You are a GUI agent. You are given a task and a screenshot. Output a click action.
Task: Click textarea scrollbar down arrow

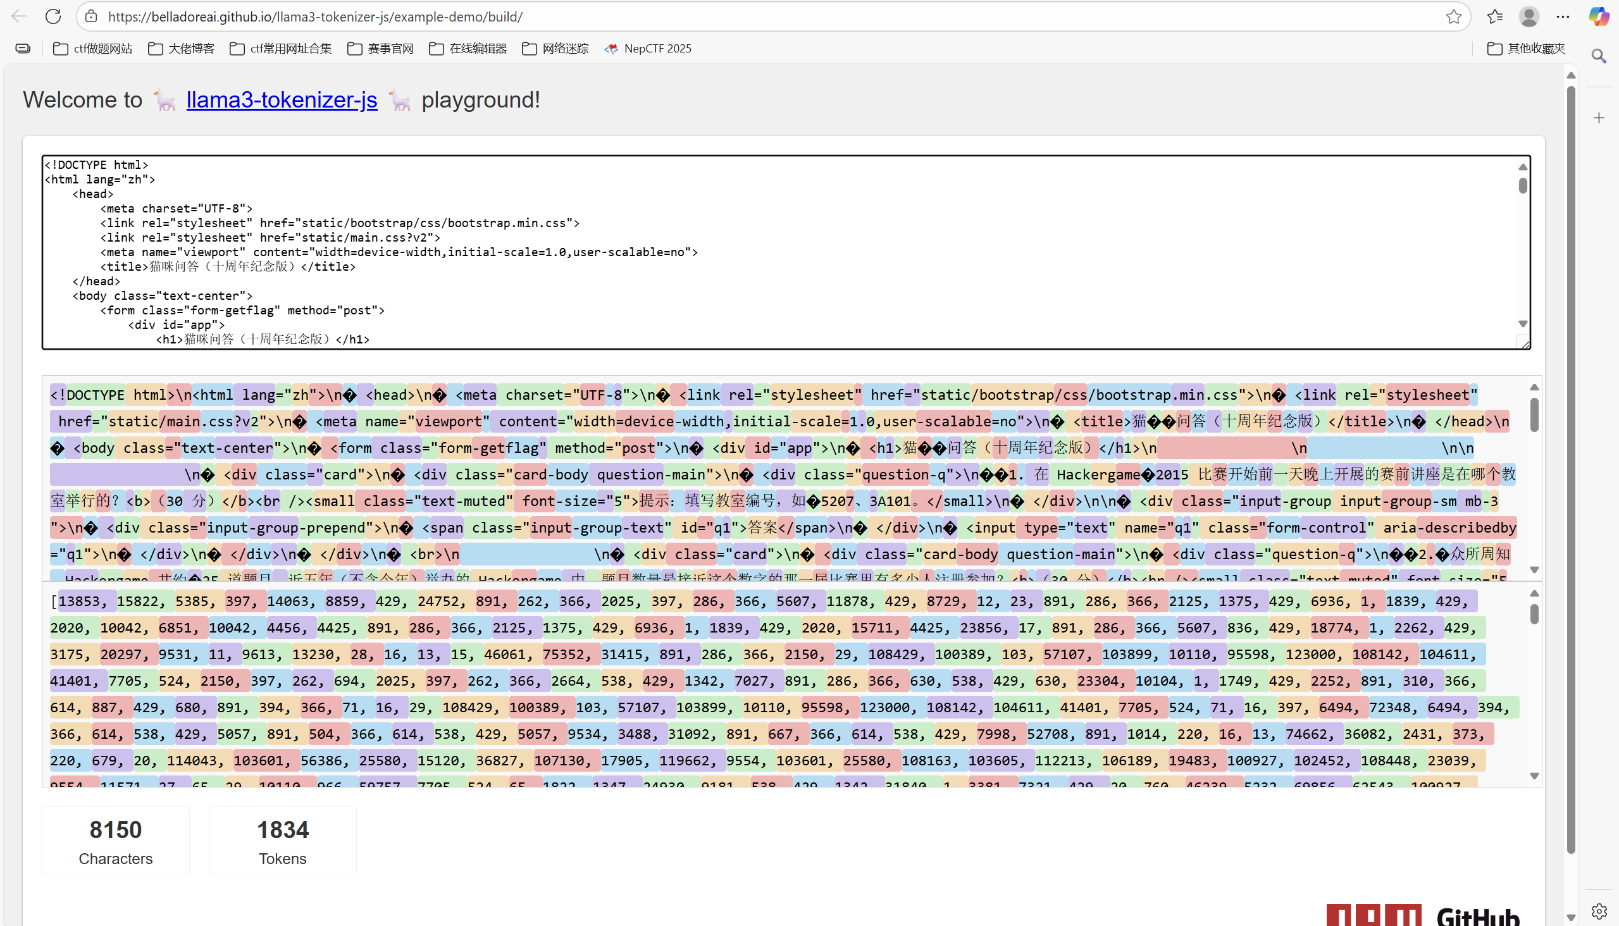pyautogui.click(x=1523, y=324)
